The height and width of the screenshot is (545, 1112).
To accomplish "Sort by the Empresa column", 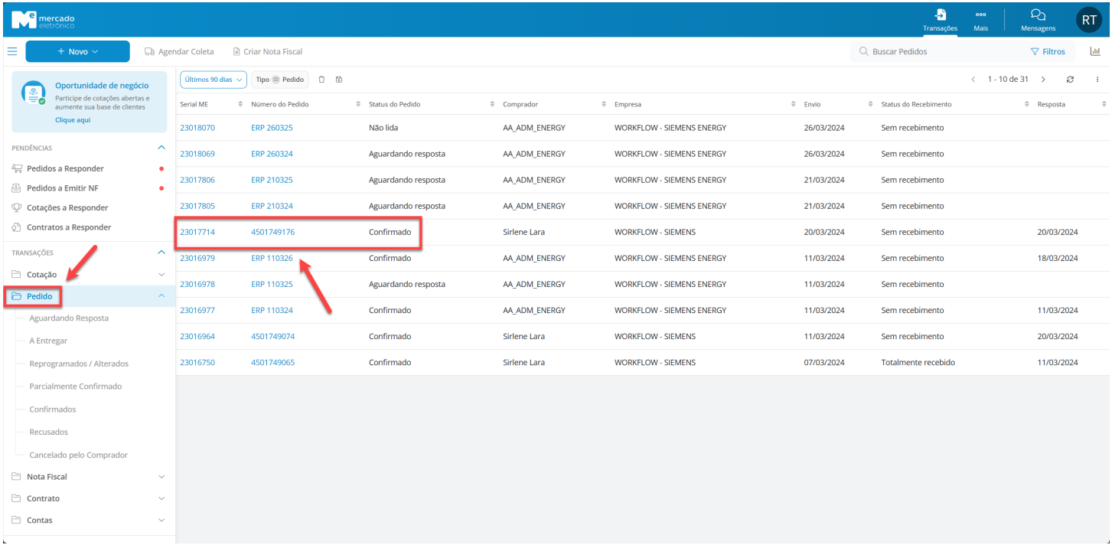I will (x=794, y=104).
